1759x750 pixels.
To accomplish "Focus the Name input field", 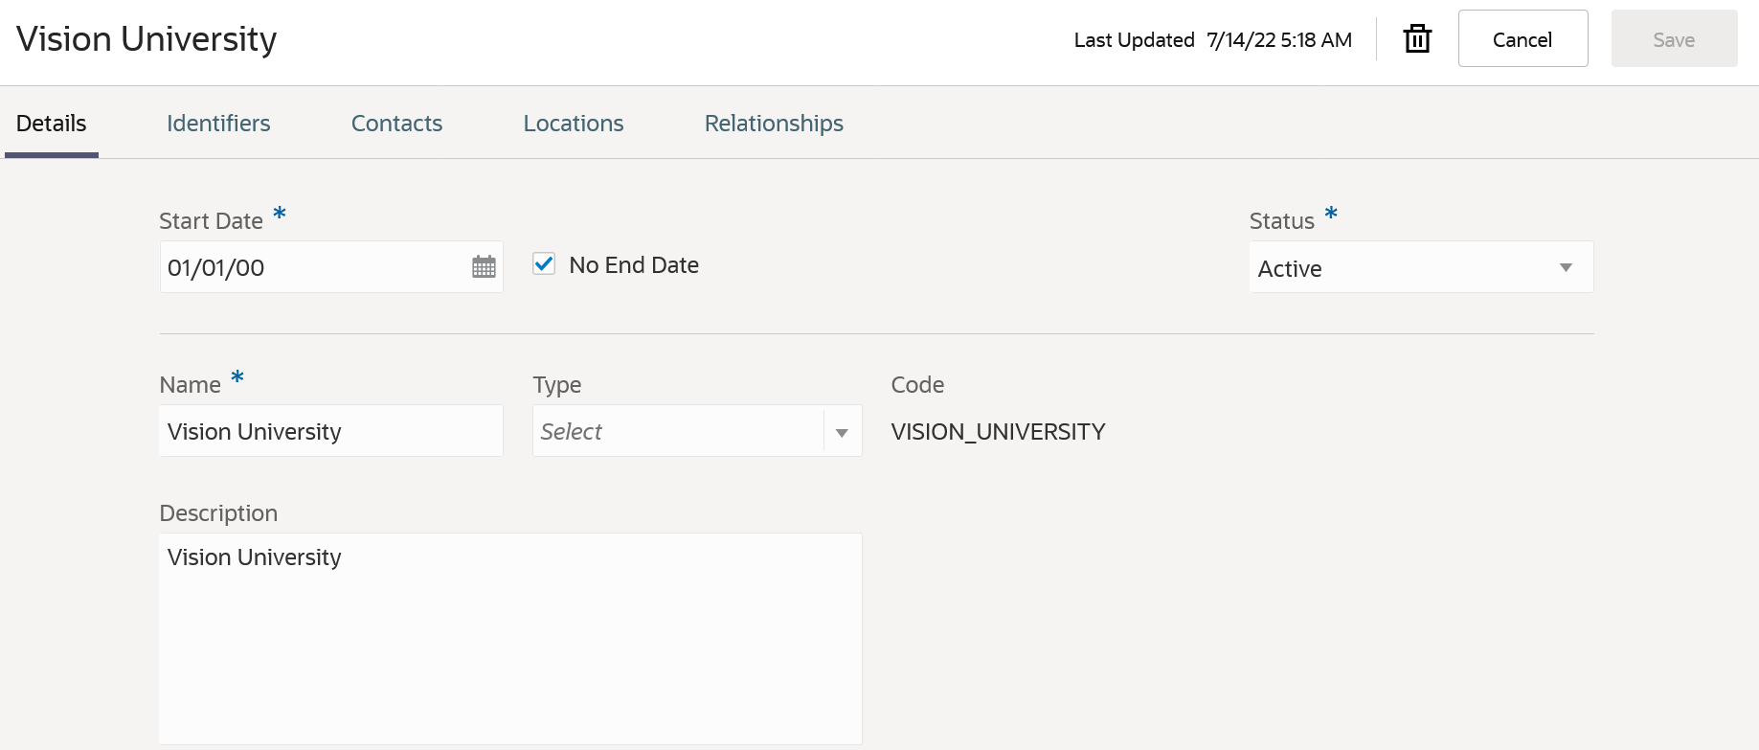I will (x=330, y=431).
